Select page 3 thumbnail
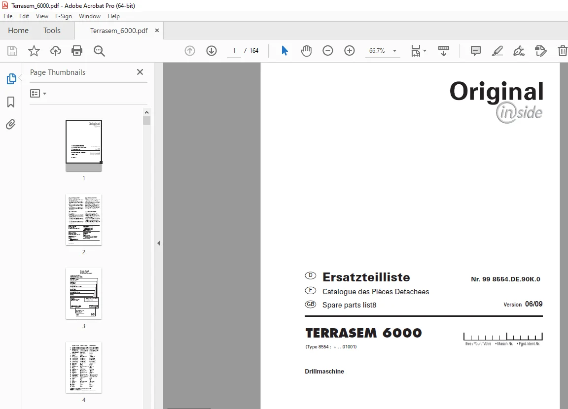 pyautogui.click(x=84, y=294)
